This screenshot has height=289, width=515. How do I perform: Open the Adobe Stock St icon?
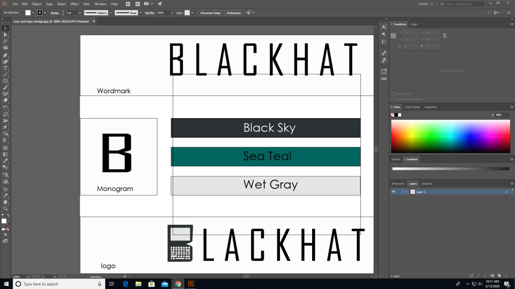tap(137, 4)
